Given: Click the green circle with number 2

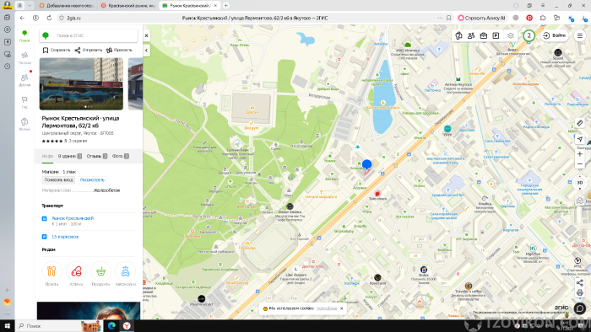Looking at the screenshot, I should click(529, 35).
